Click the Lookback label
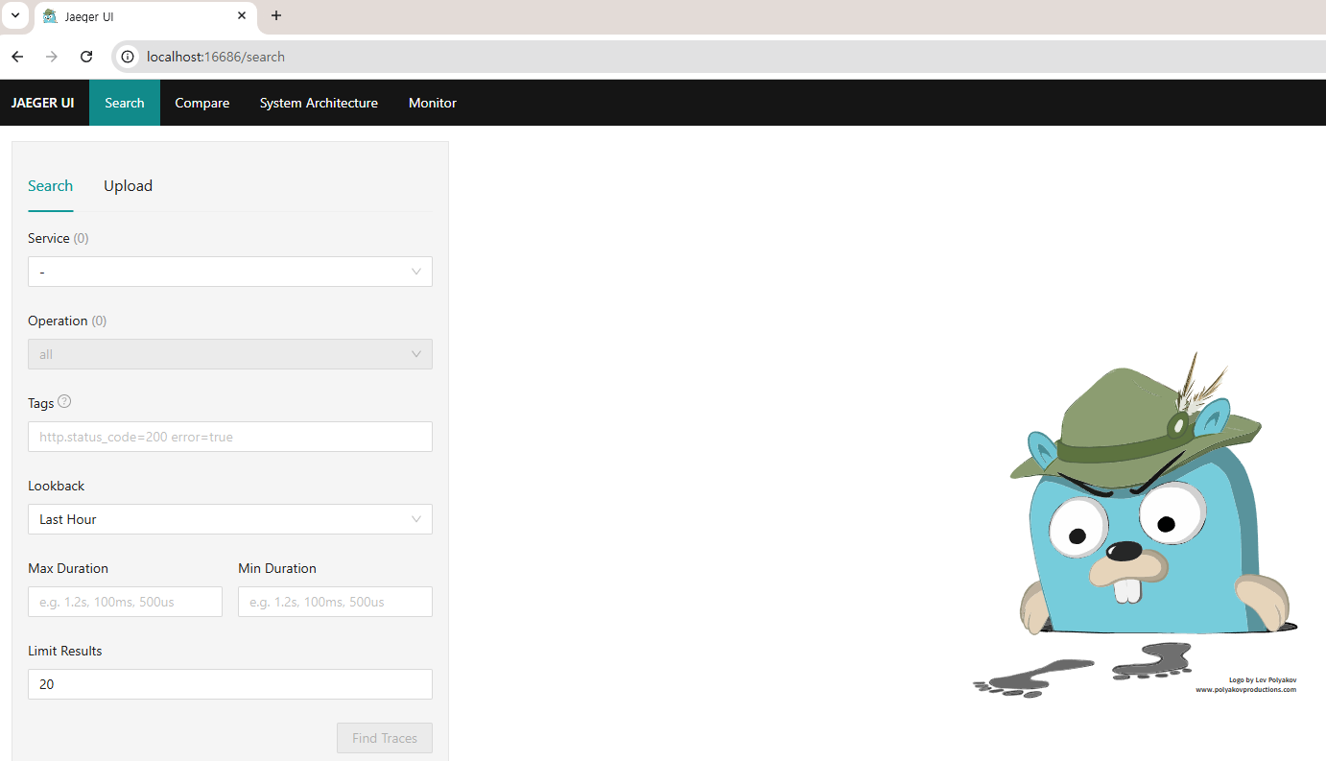Image resolution: width=1326 pixels, height=761 pixels. [57, 486]
